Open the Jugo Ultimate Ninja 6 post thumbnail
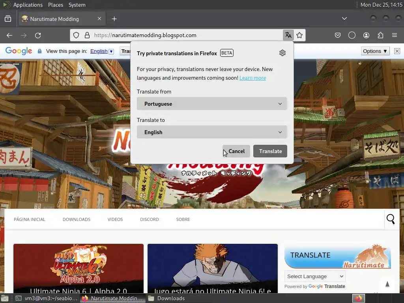This screenshot has height=303, width=404. click(x=213, y=268)
